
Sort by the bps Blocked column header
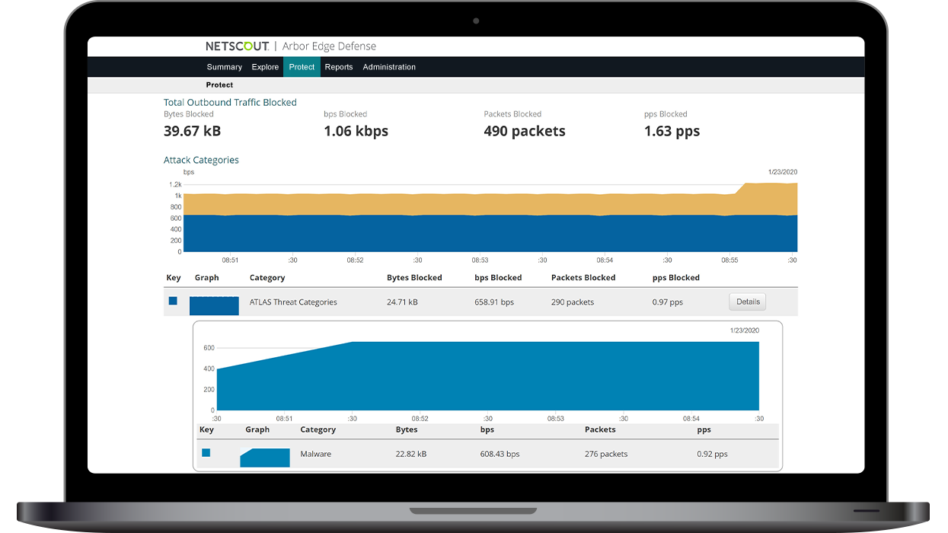(x=498, y=277)
